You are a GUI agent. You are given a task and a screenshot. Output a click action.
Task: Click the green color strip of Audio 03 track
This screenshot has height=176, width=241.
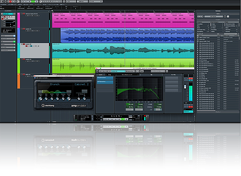tap(19, 66)
